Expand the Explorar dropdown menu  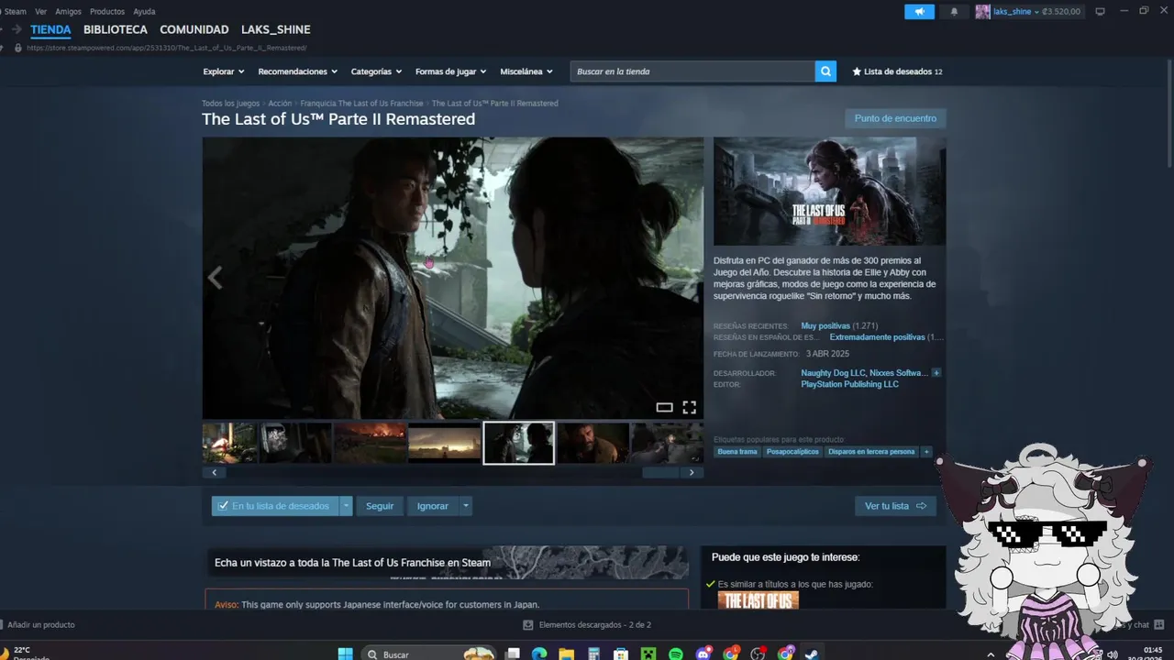(x=224, y=71)
